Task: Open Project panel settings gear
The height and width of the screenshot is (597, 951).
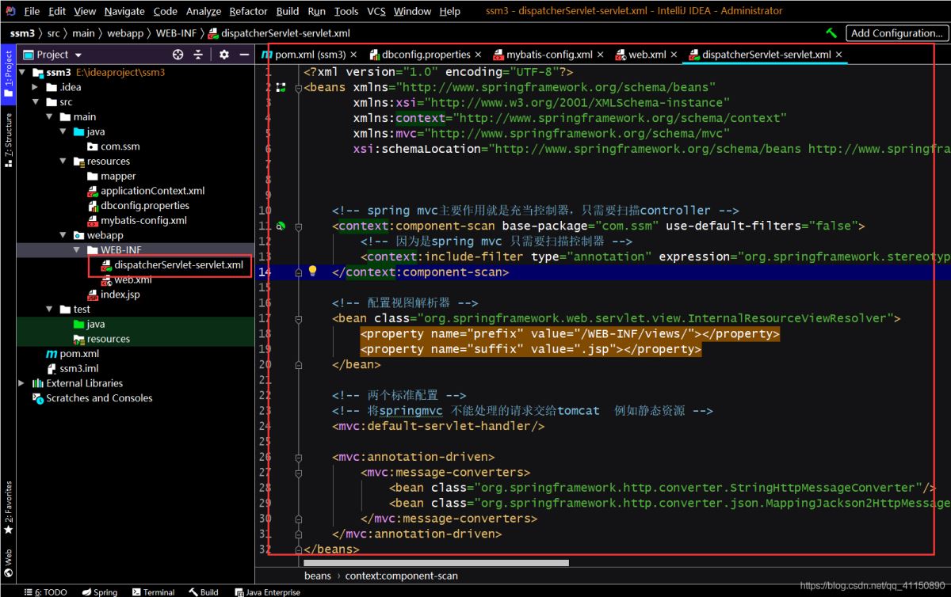Action: pos(224,55)
